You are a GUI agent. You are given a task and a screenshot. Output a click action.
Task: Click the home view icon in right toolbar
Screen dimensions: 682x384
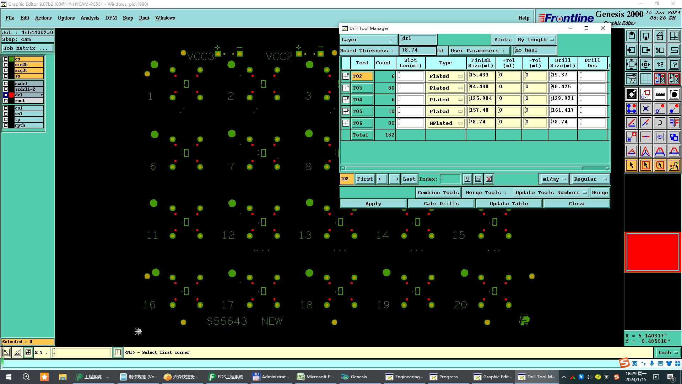tap(660, 36)
